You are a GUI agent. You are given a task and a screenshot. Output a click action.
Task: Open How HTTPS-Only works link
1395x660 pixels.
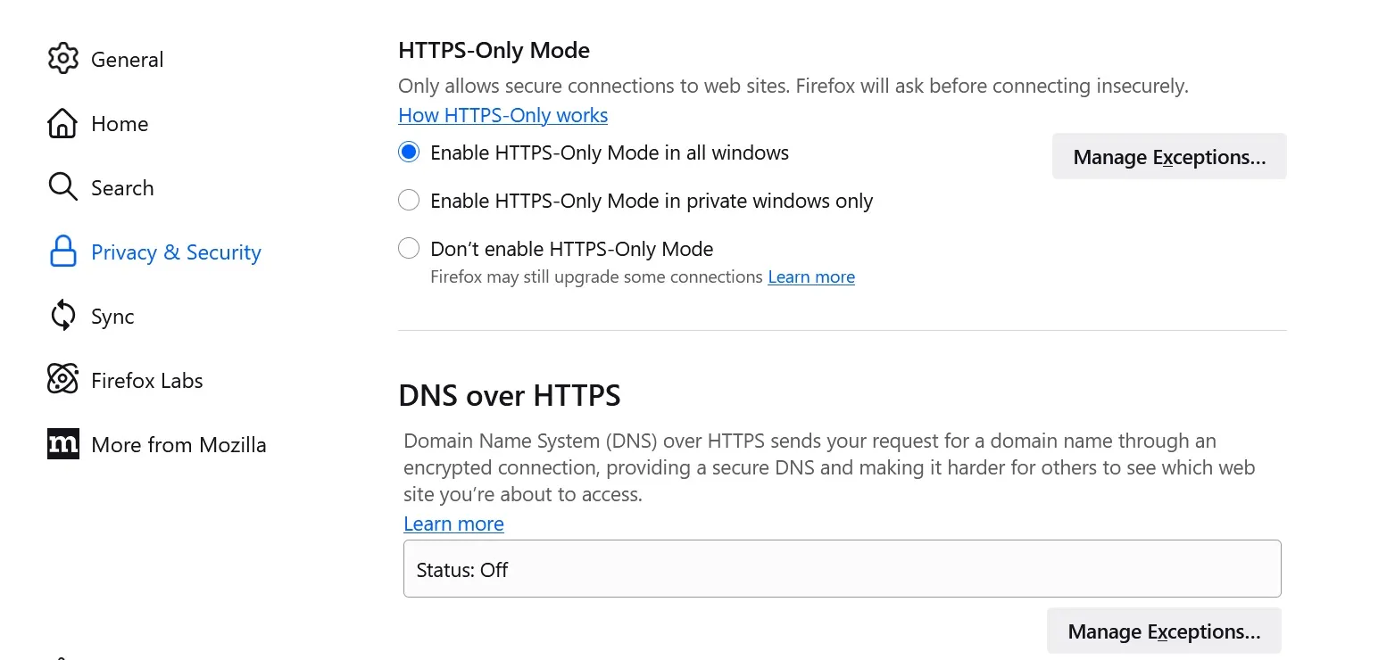[x=502, y=115]
